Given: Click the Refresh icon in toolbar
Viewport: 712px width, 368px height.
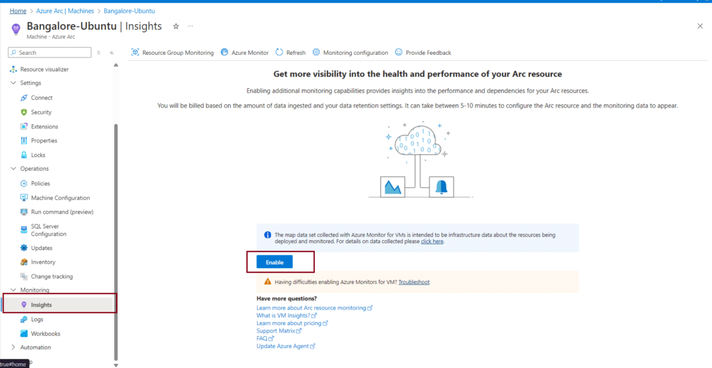Looking at the screenshot, I should tap(279, 53).
